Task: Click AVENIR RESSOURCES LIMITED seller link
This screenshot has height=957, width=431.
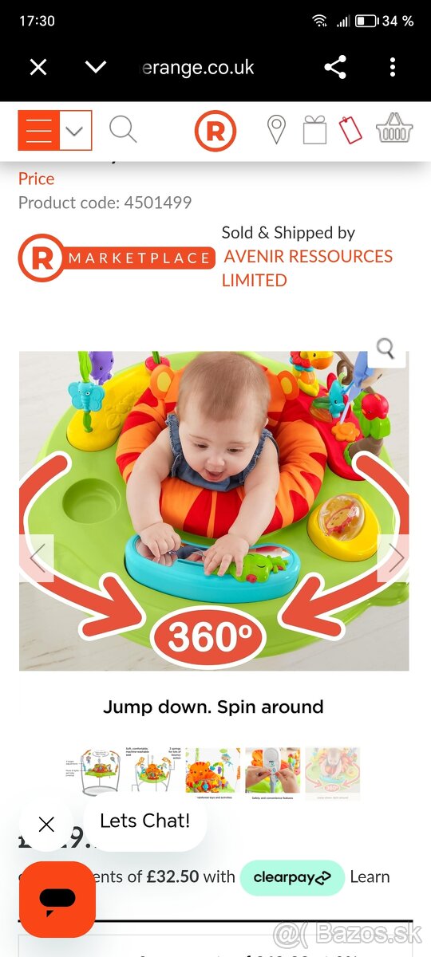Action: point(307,268)
